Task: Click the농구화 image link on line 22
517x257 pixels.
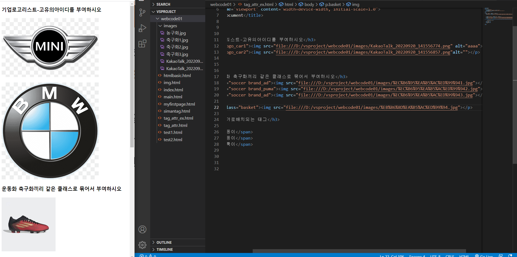Action: point(372,107)
